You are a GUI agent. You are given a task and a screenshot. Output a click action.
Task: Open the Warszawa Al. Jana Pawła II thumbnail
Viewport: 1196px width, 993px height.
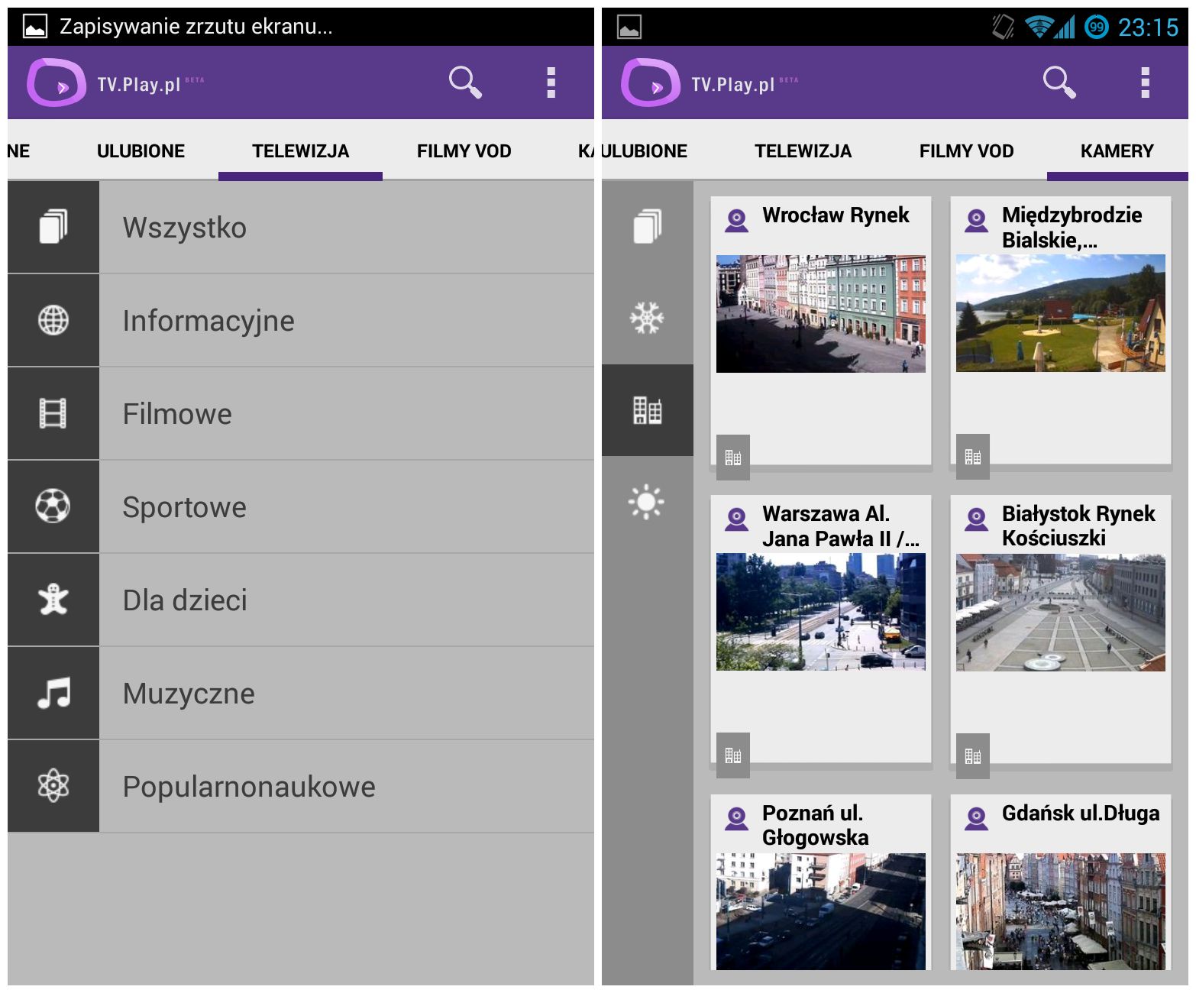pos(821,612)
